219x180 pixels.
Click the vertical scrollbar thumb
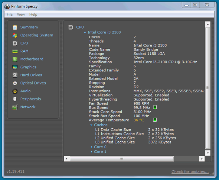coord(208,88)
